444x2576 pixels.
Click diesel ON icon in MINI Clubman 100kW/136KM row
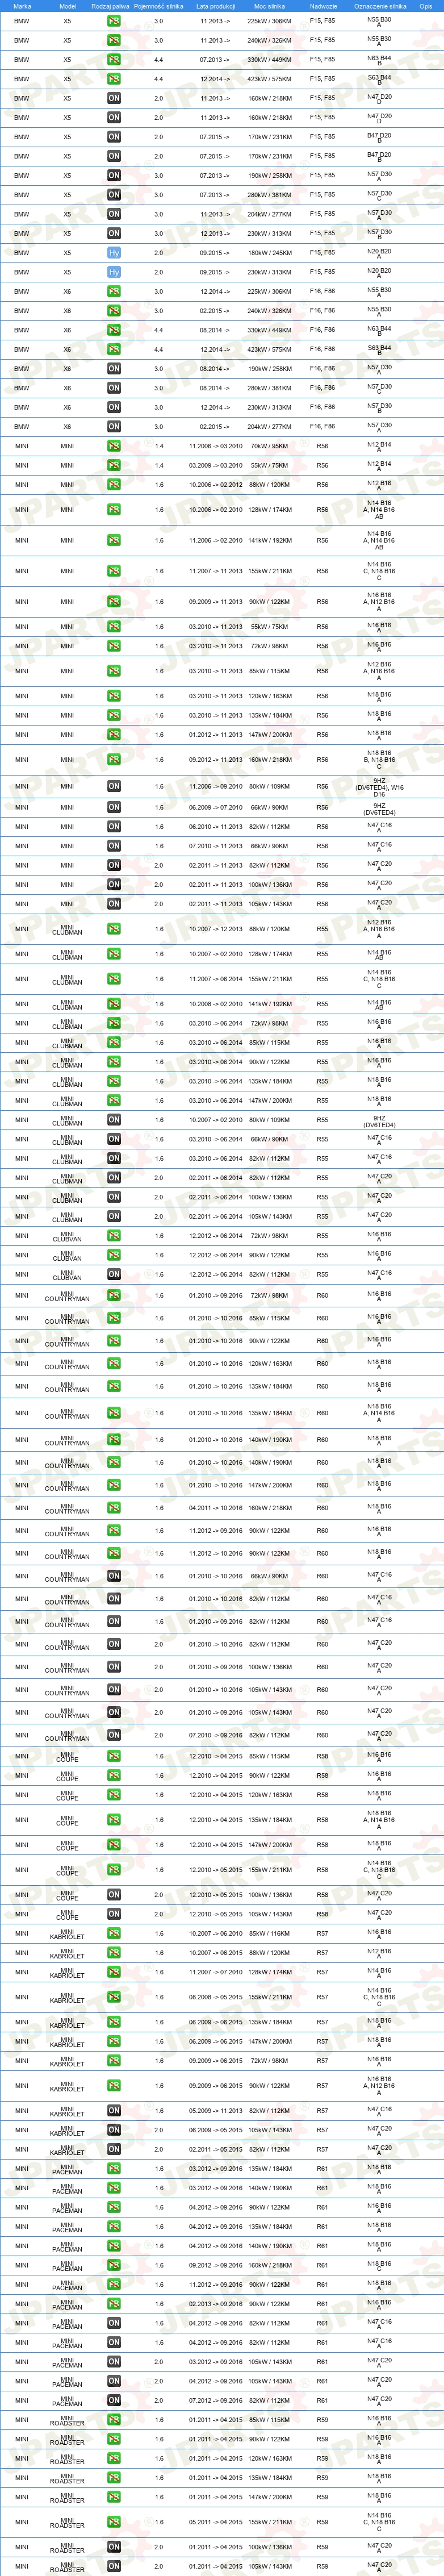click(x=114, y=1197)
